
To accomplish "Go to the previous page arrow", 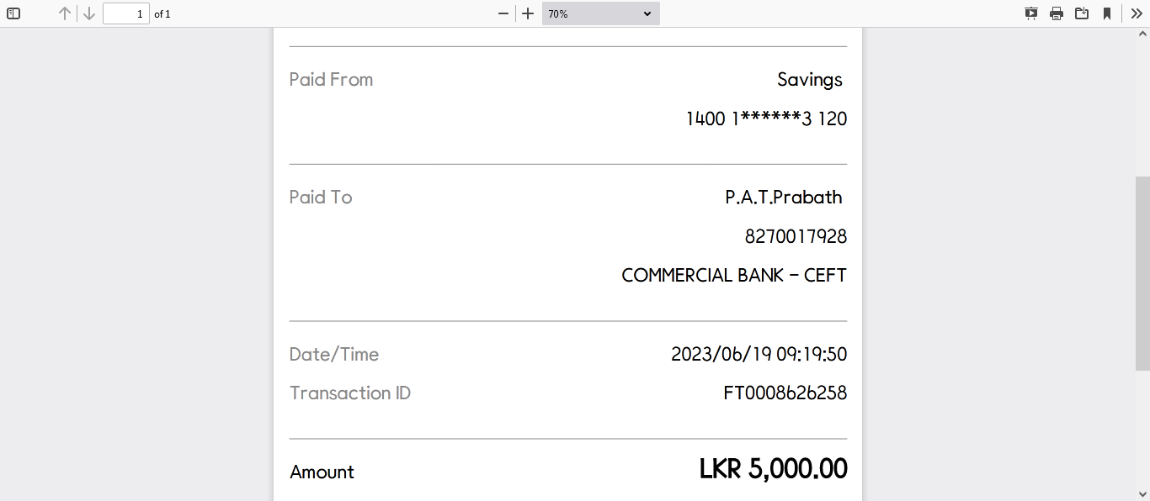I will 65,13.
